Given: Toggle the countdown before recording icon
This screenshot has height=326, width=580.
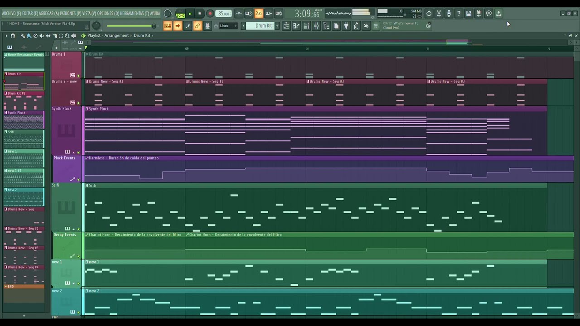Looking at the screenshot, I should coord(259,14).
